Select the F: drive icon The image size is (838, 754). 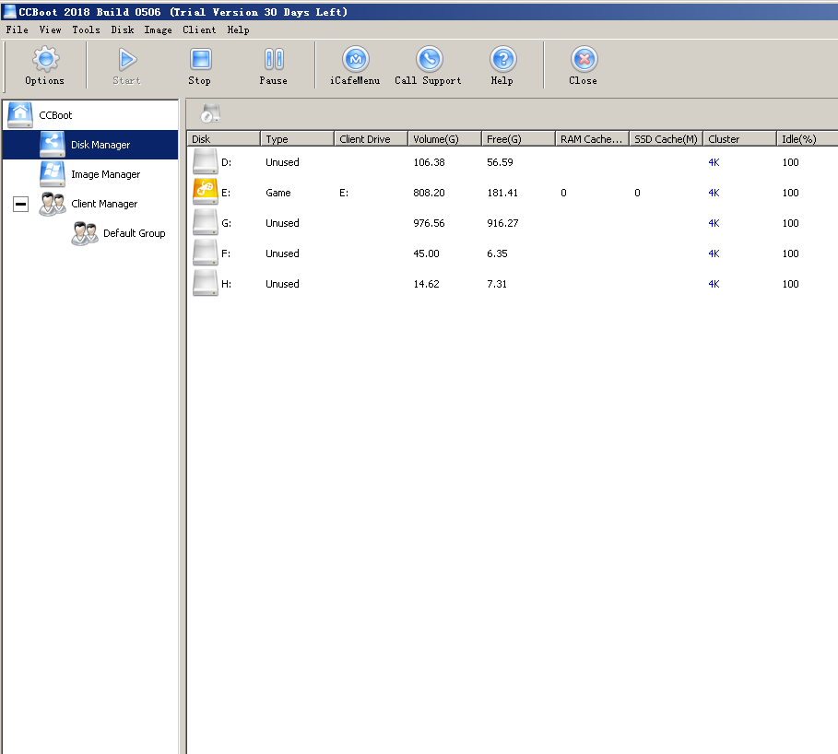click(x=206, y=253)
